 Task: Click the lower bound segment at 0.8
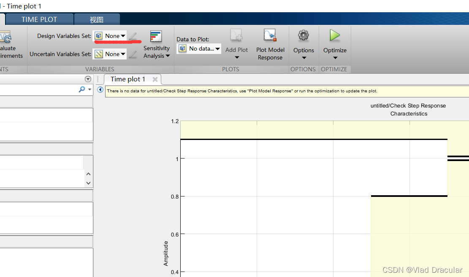tap(409, 196)
